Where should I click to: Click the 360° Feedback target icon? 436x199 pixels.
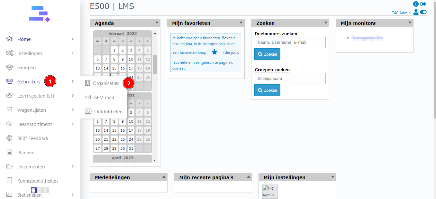(x=10, y=138)
